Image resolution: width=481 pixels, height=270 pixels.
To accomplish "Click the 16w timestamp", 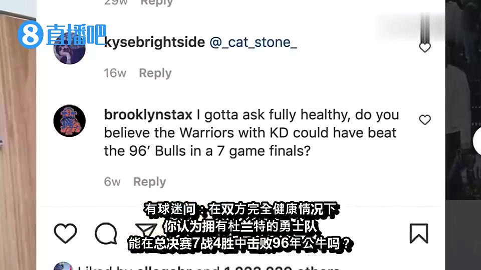I will (115, 73).
